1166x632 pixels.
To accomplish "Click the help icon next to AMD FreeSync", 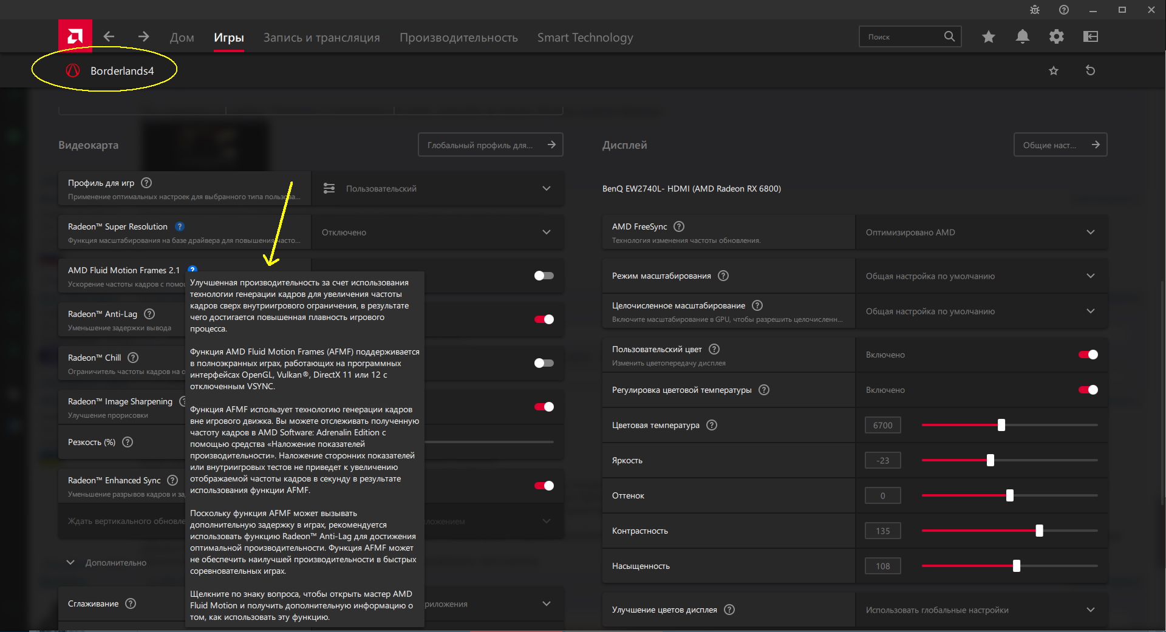I will (x=679, y=226).
